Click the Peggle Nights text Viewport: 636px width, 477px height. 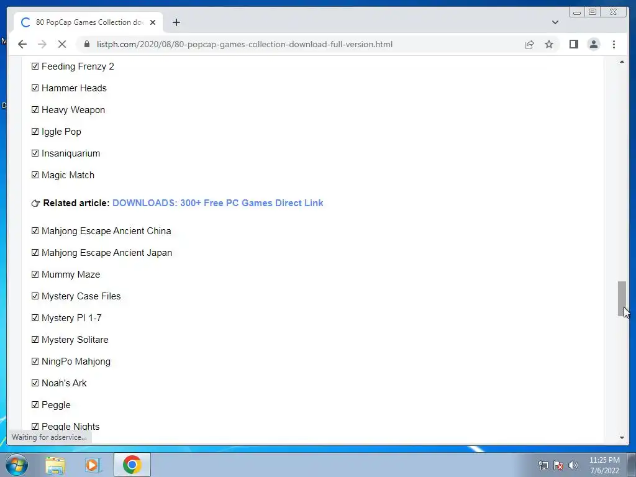pos(71,427)
